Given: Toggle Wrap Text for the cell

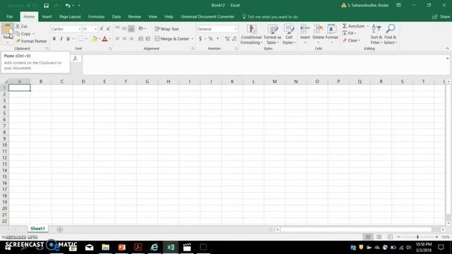Looking at the screenshot, I should (167, 29).
